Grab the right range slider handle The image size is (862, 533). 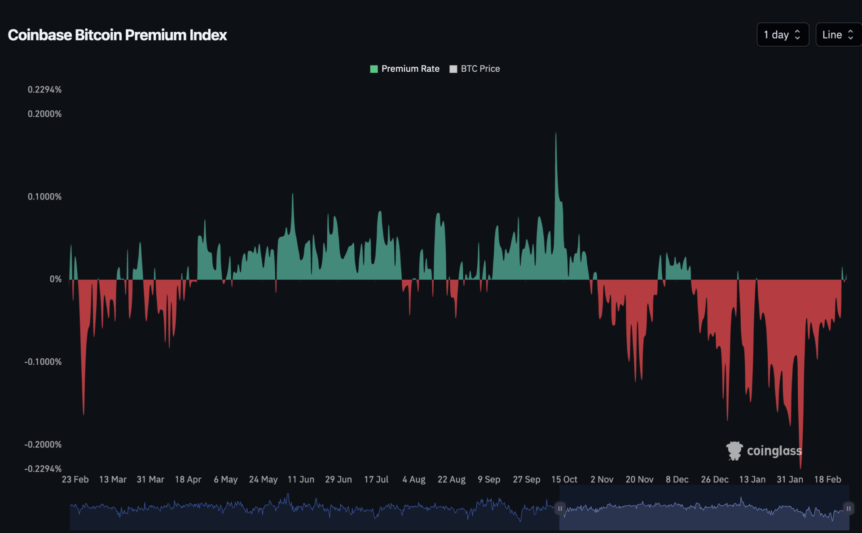coord(849,508)
